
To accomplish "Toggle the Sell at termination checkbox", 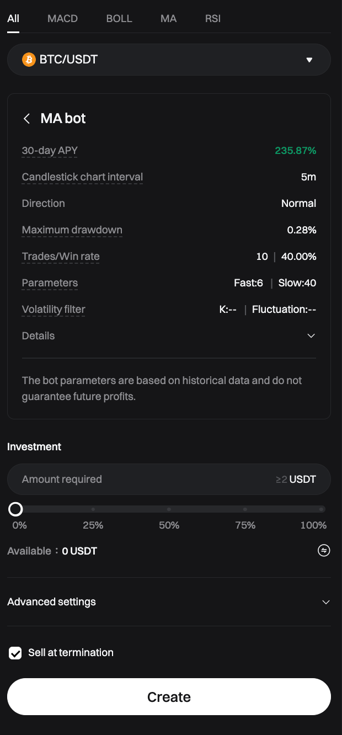I will click(x=15, y=653).
